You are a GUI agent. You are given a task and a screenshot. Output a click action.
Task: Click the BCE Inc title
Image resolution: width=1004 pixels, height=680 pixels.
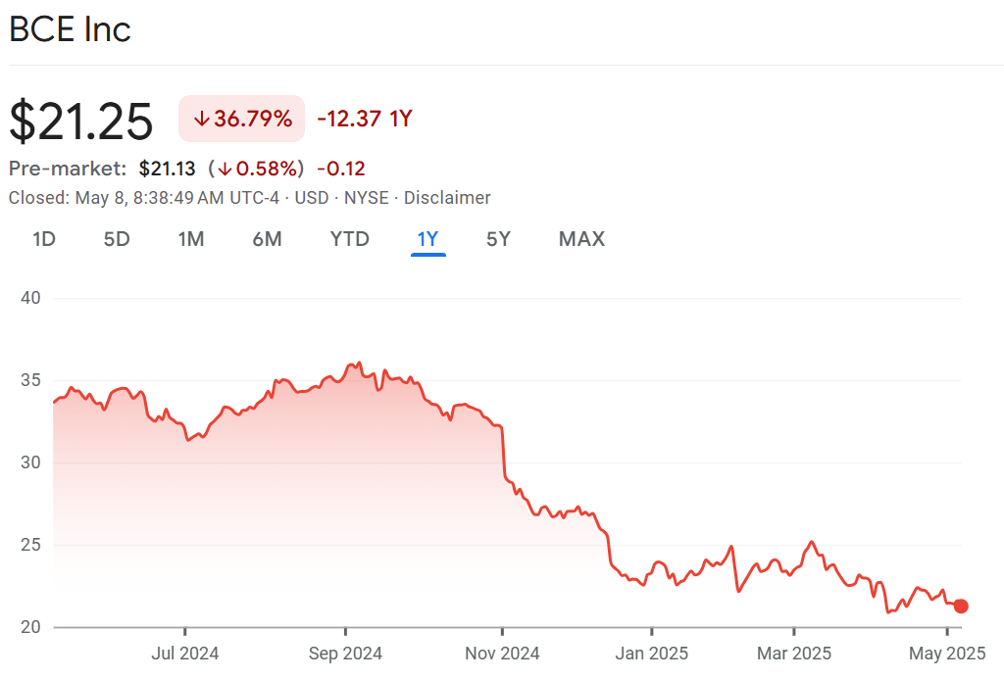pos(70,29)
